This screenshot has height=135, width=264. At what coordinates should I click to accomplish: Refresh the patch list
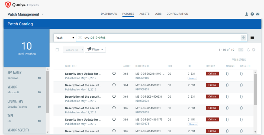click(x=248, y=50)
